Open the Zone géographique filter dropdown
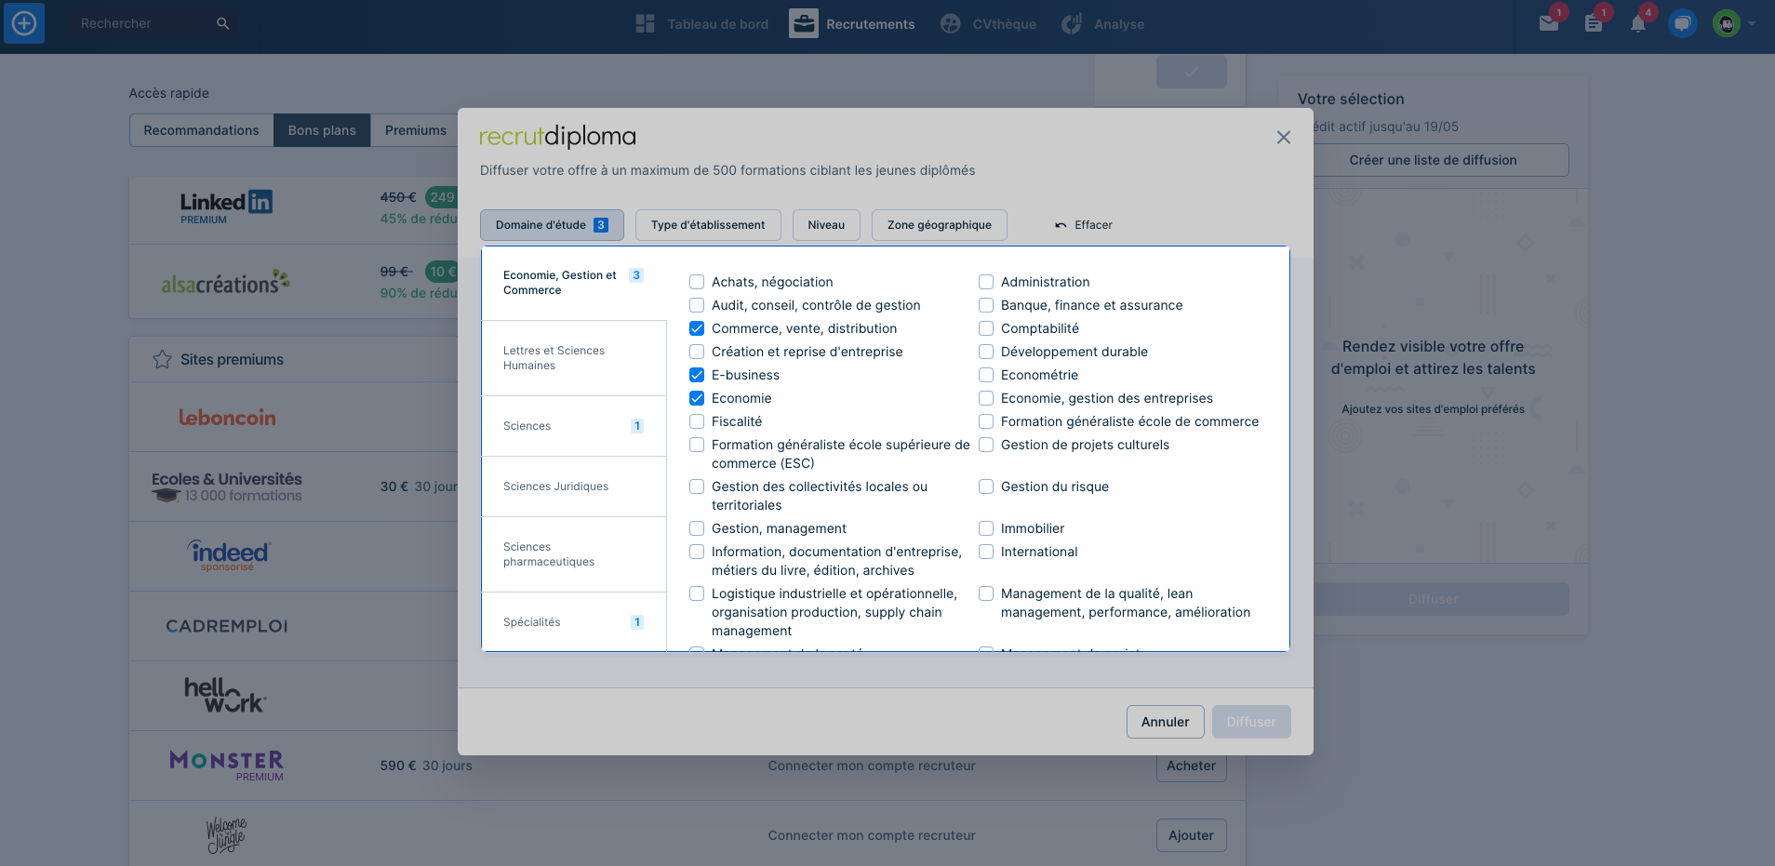 [939, 224]
